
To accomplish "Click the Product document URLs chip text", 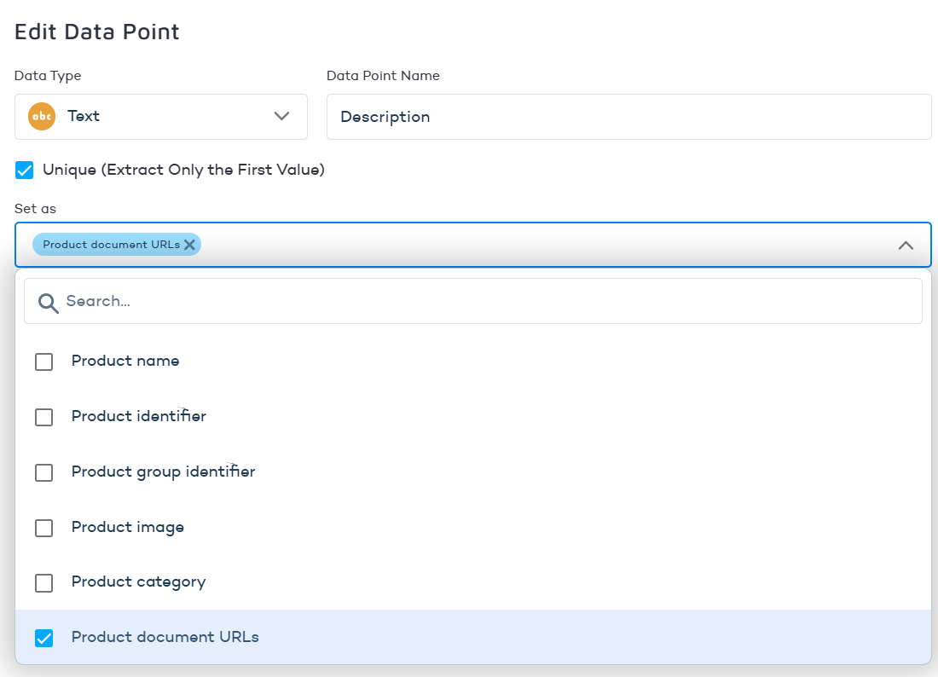I will point(111,245).
